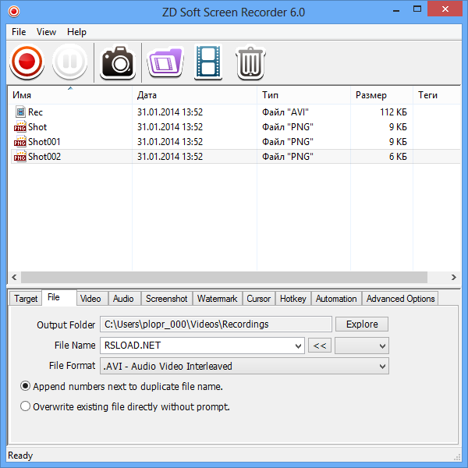The image size is (468, 468).
Task: Click the Файл "AVI" type cell
Action: coord(285,112)
